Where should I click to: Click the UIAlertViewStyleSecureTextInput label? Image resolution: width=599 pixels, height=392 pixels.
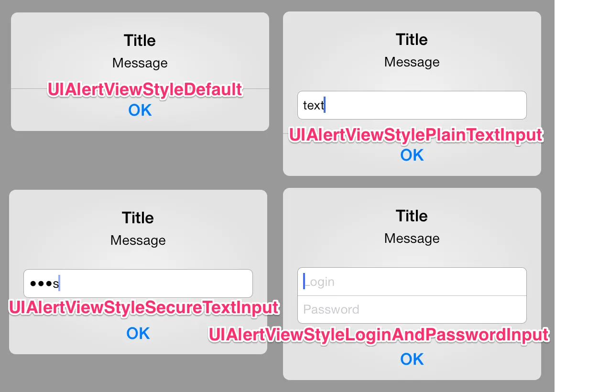coord(144,307)
